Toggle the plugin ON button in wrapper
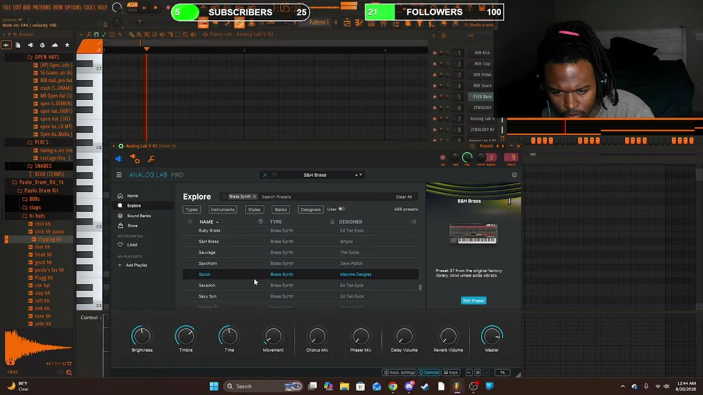 [443, 158]
